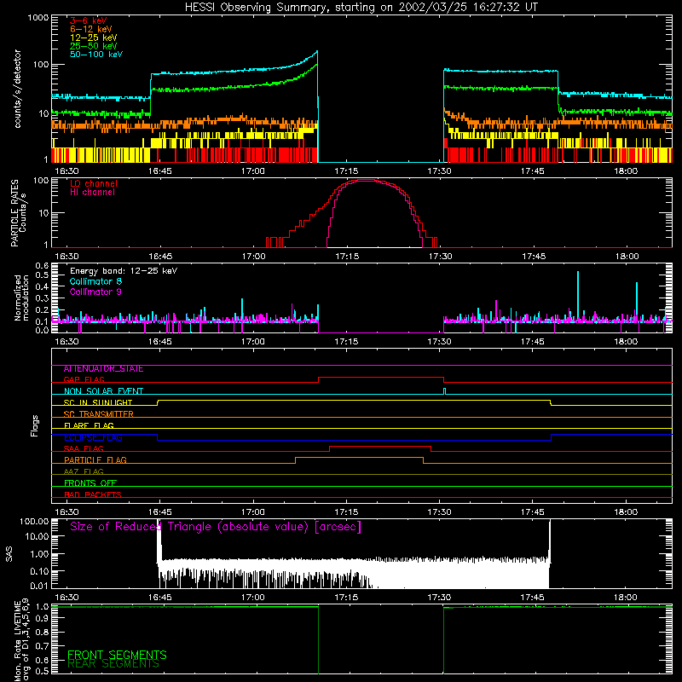Image resolution: width=682 pixels, height=682 pixels.
Task: Select the ATTENUATOR_STATE flag label
Action: (x=103, y=369)
